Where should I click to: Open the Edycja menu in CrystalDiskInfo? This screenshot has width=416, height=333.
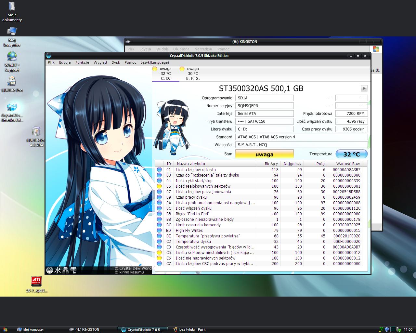pyautogui.click(x=65, y=62)
